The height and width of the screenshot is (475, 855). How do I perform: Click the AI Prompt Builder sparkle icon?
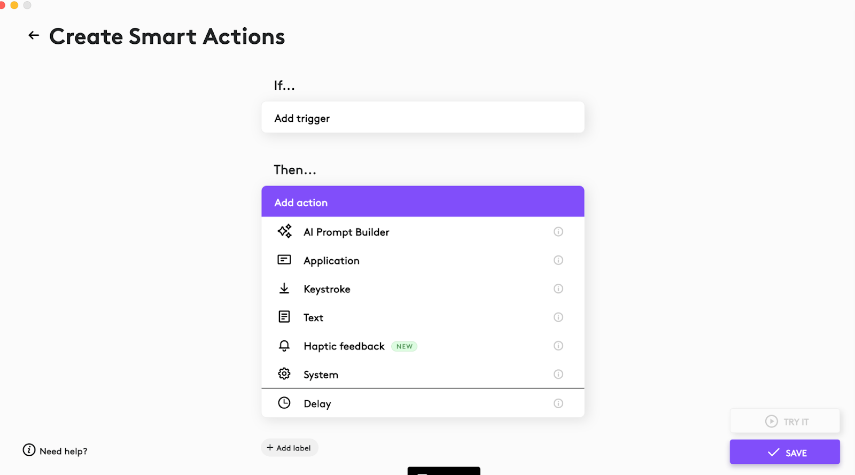pyautogui.click(x=284, y=231)
